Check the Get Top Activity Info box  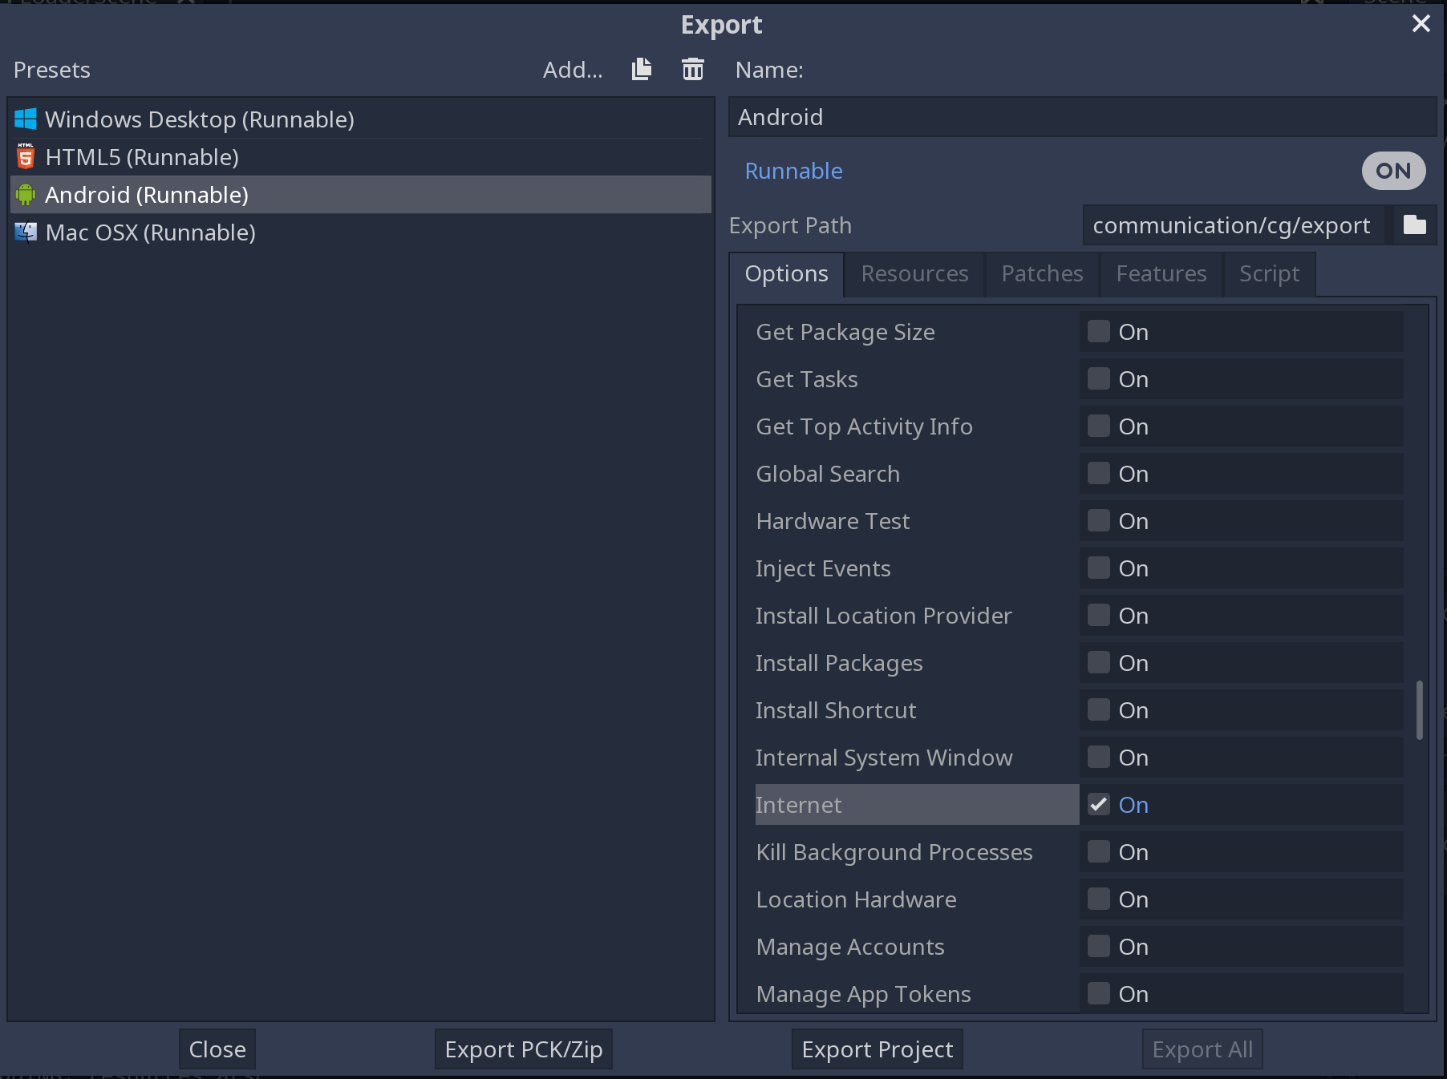click(x=1098, y=426)
